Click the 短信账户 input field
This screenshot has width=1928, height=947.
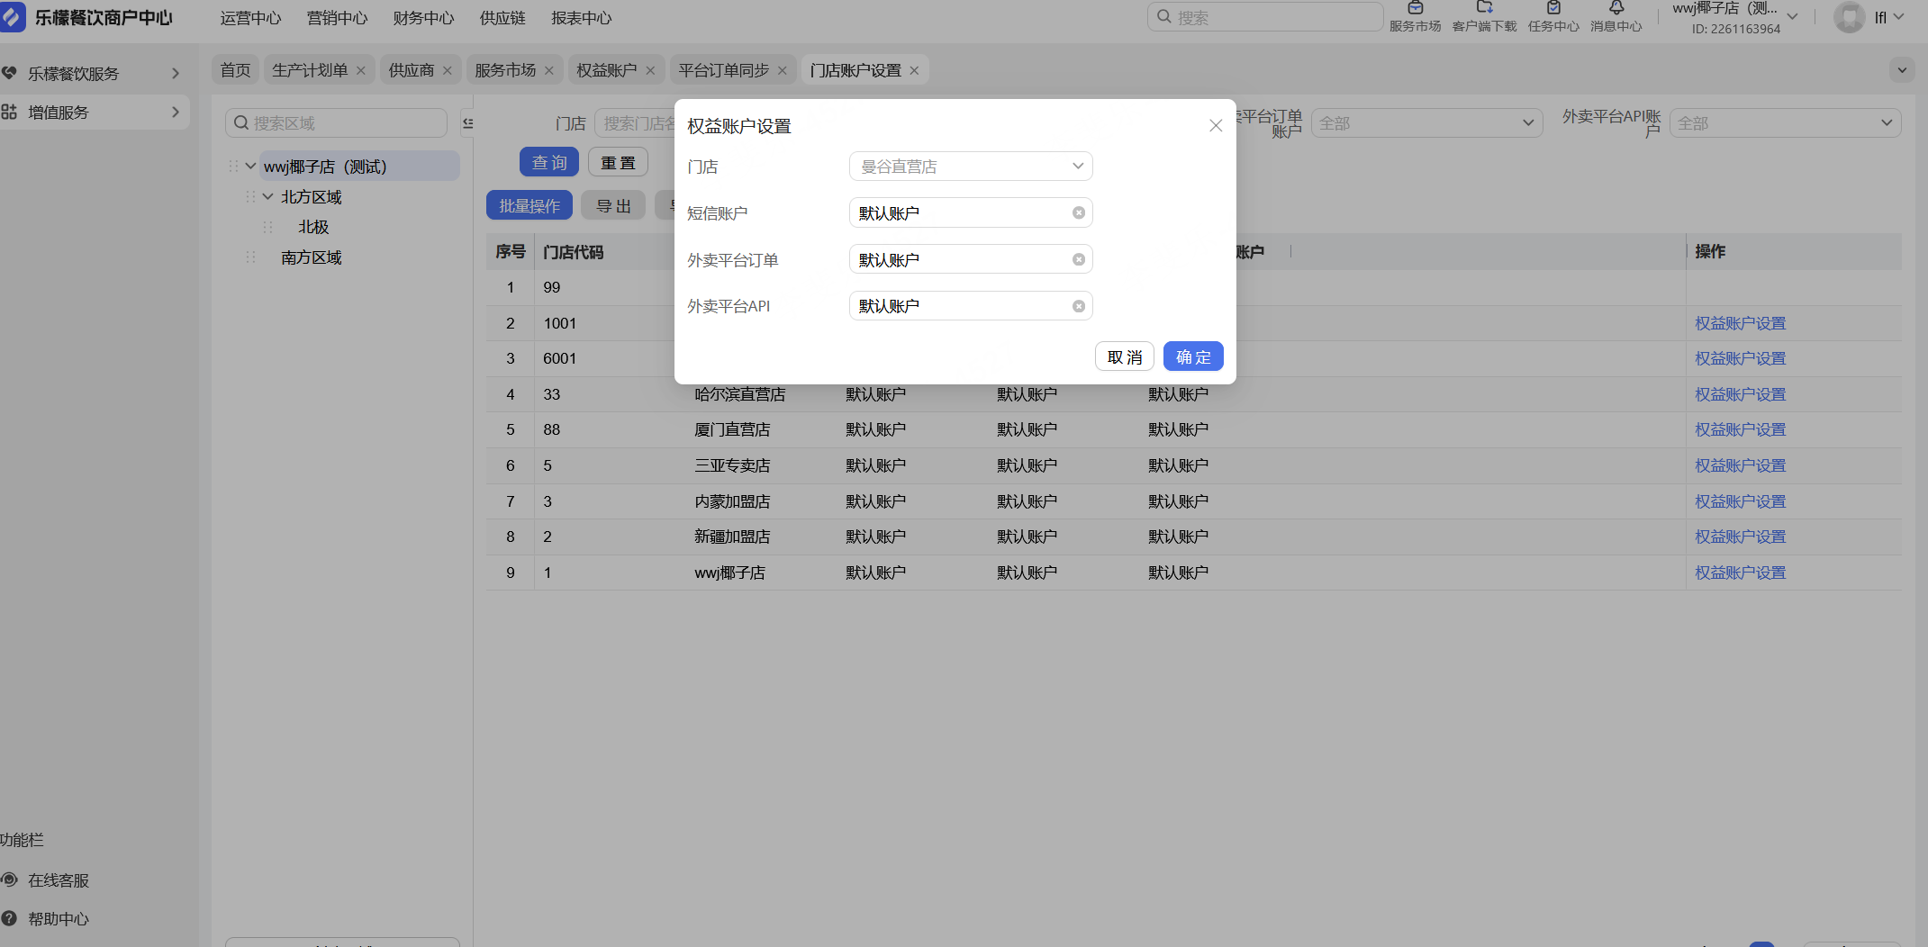[971, 213]
